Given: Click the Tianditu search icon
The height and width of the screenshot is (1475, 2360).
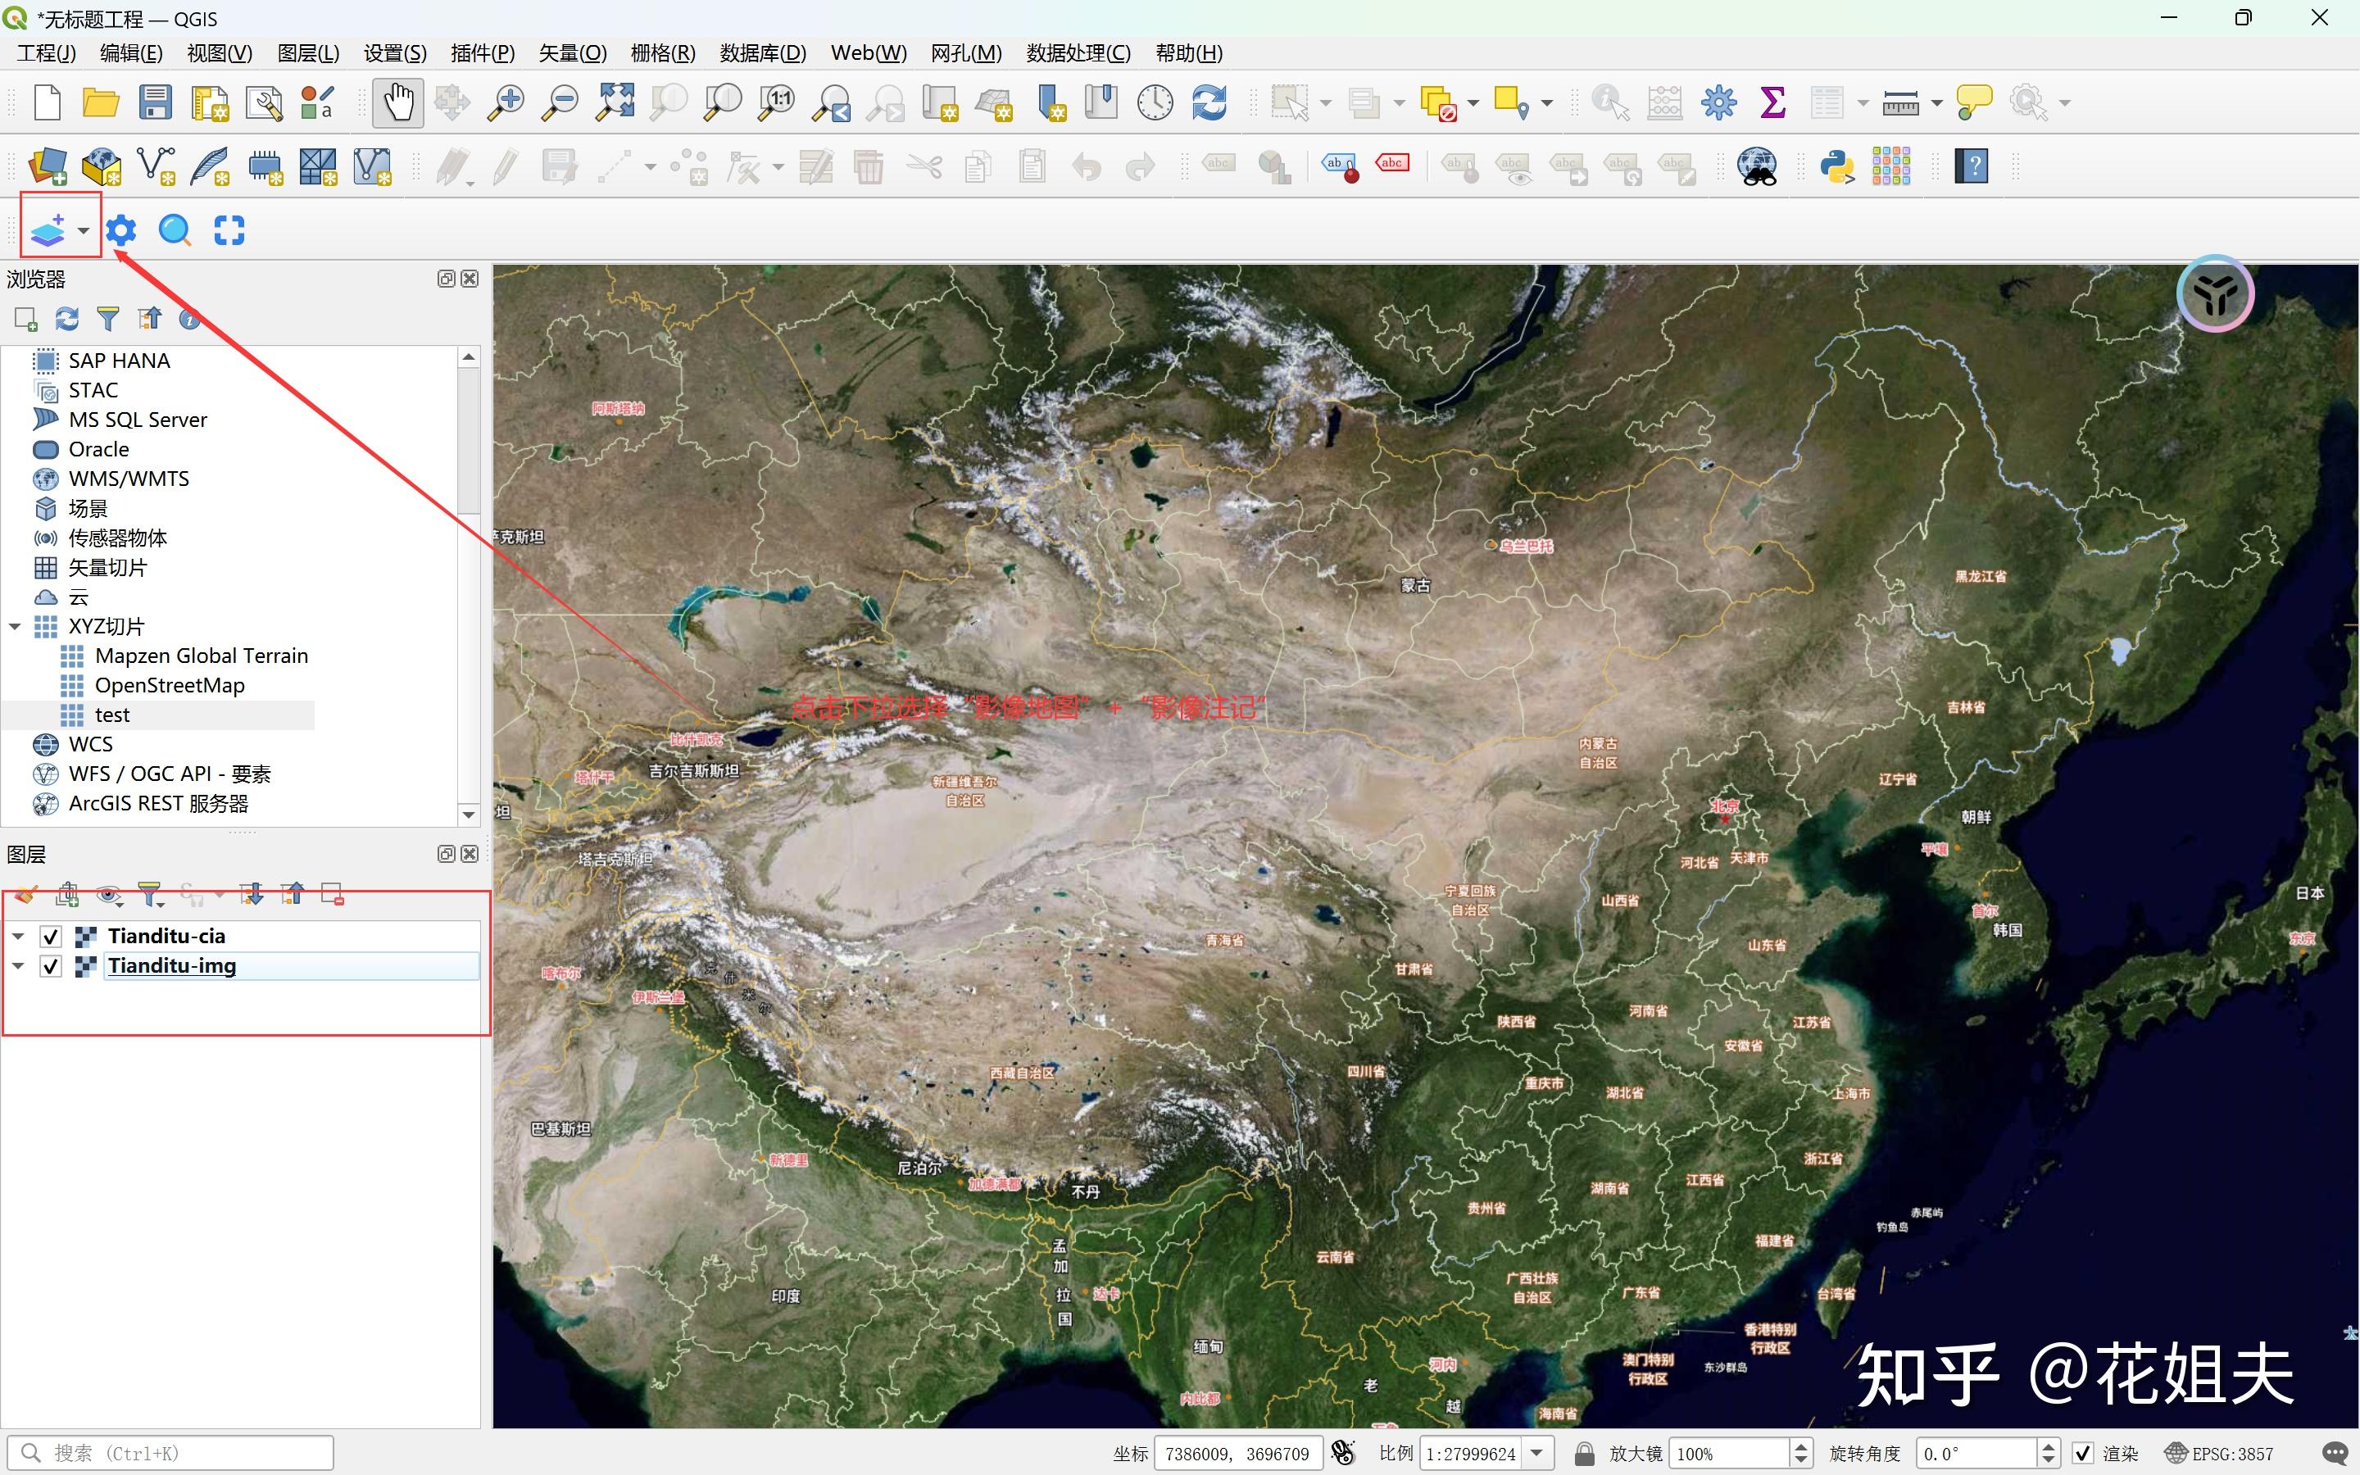Looking at the screenshot, I should (x=175, y=231).
